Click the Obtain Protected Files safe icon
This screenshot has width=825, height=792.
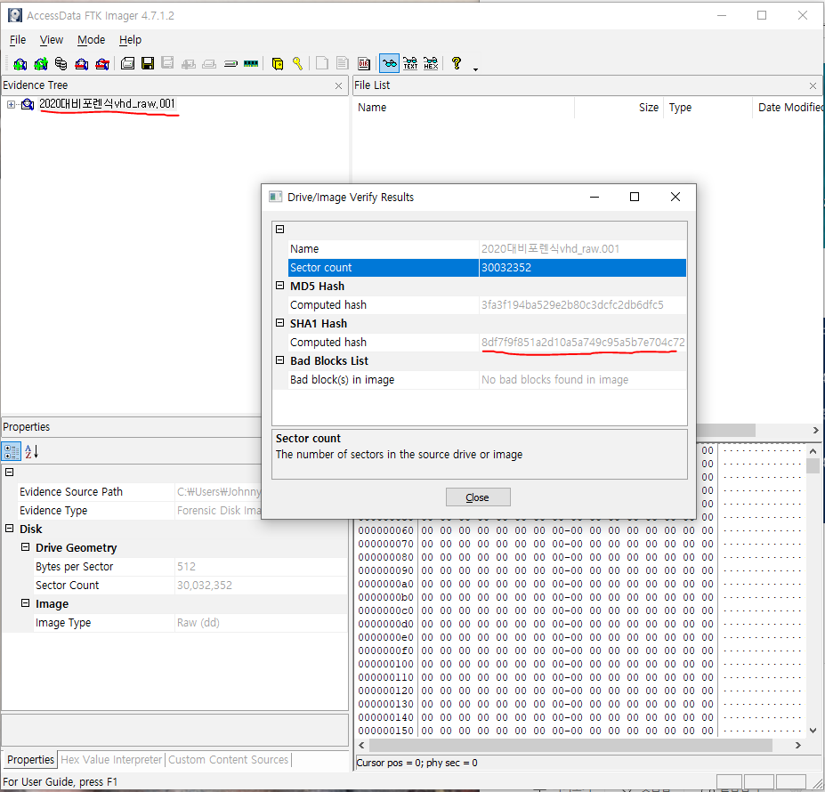[278, 64]
